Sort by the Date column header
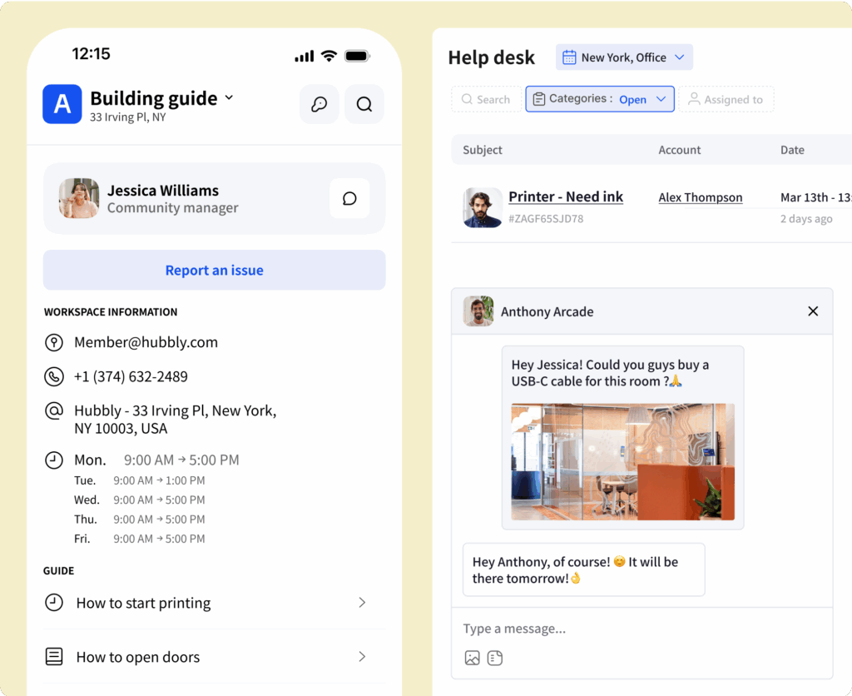Screen dimensions: 852x696 792,150
